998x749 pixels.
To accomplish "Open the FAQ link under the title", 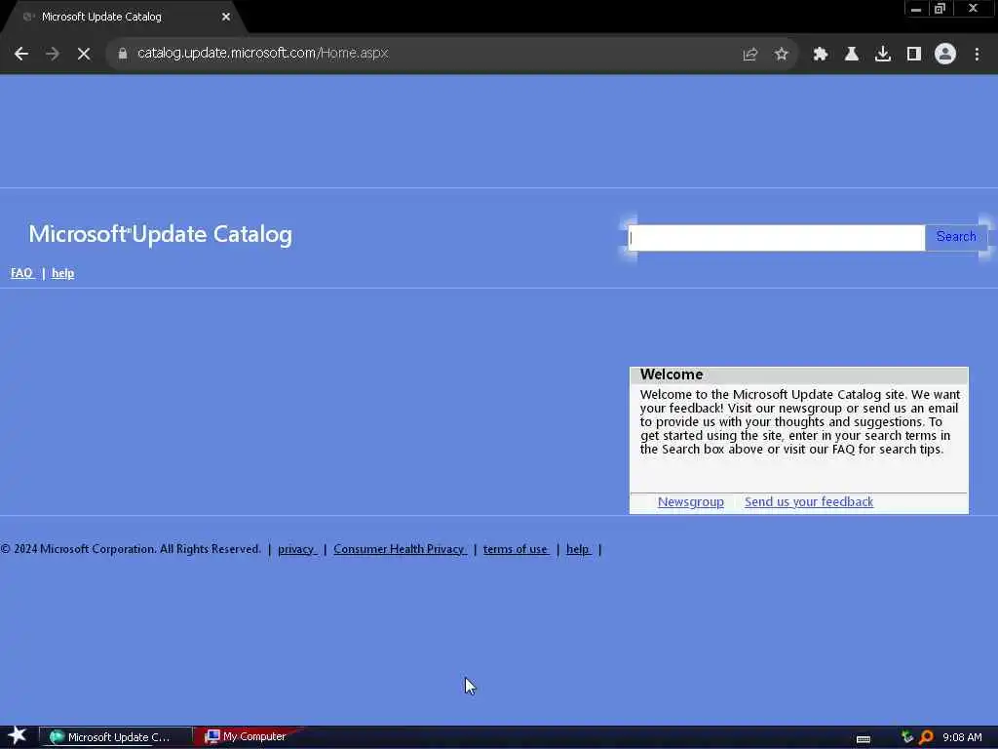I will click(21, 273).
